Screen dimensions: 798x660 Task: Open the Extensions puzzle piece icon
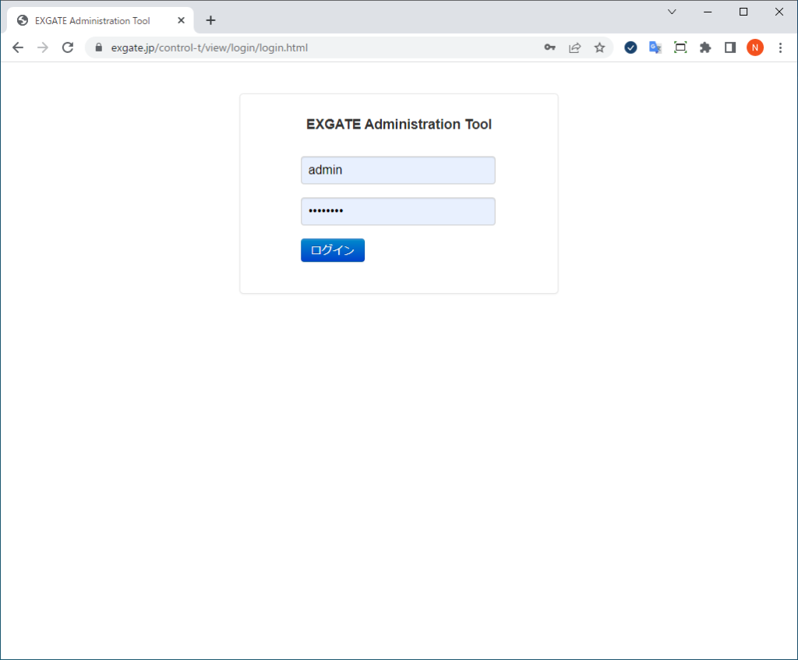(x=705, y=48)
